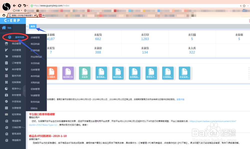Click 平台接口收费策略调整 heading
250x149 pixels.
(42, 114)
